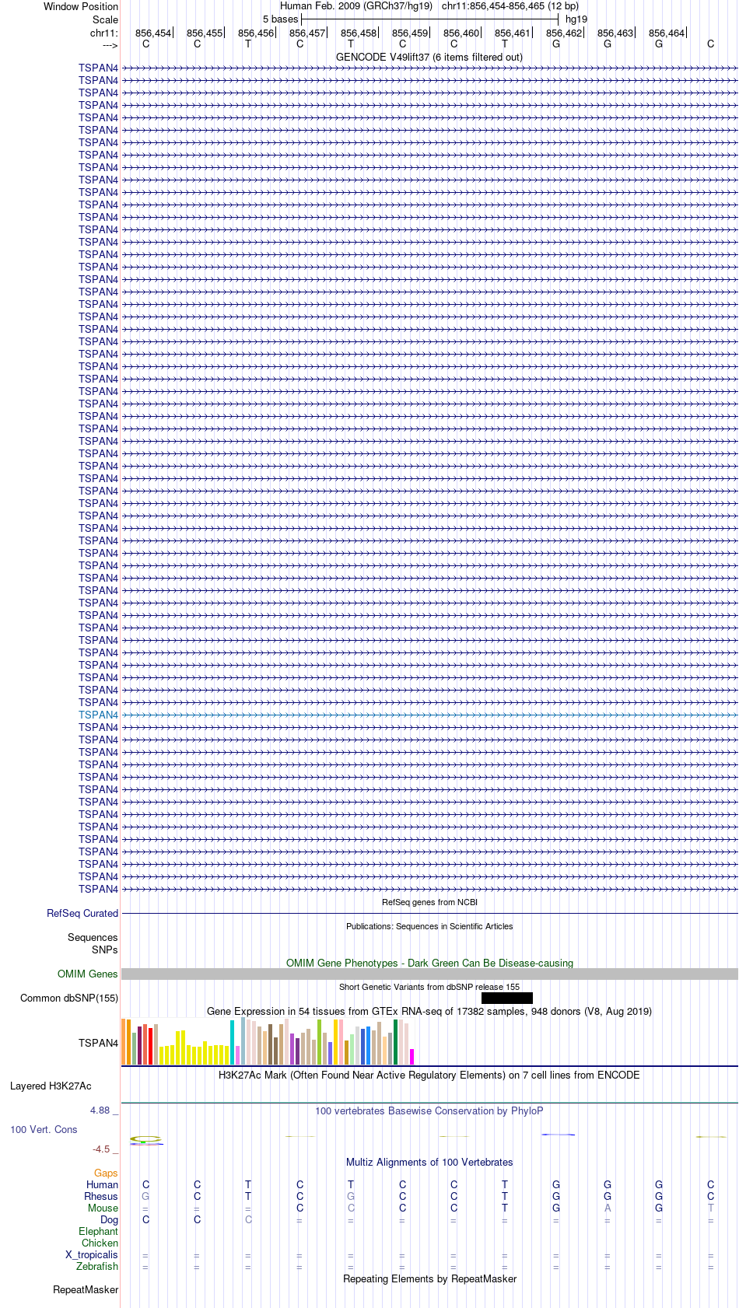Select the Human alignment row label

tap(102, 1185)
